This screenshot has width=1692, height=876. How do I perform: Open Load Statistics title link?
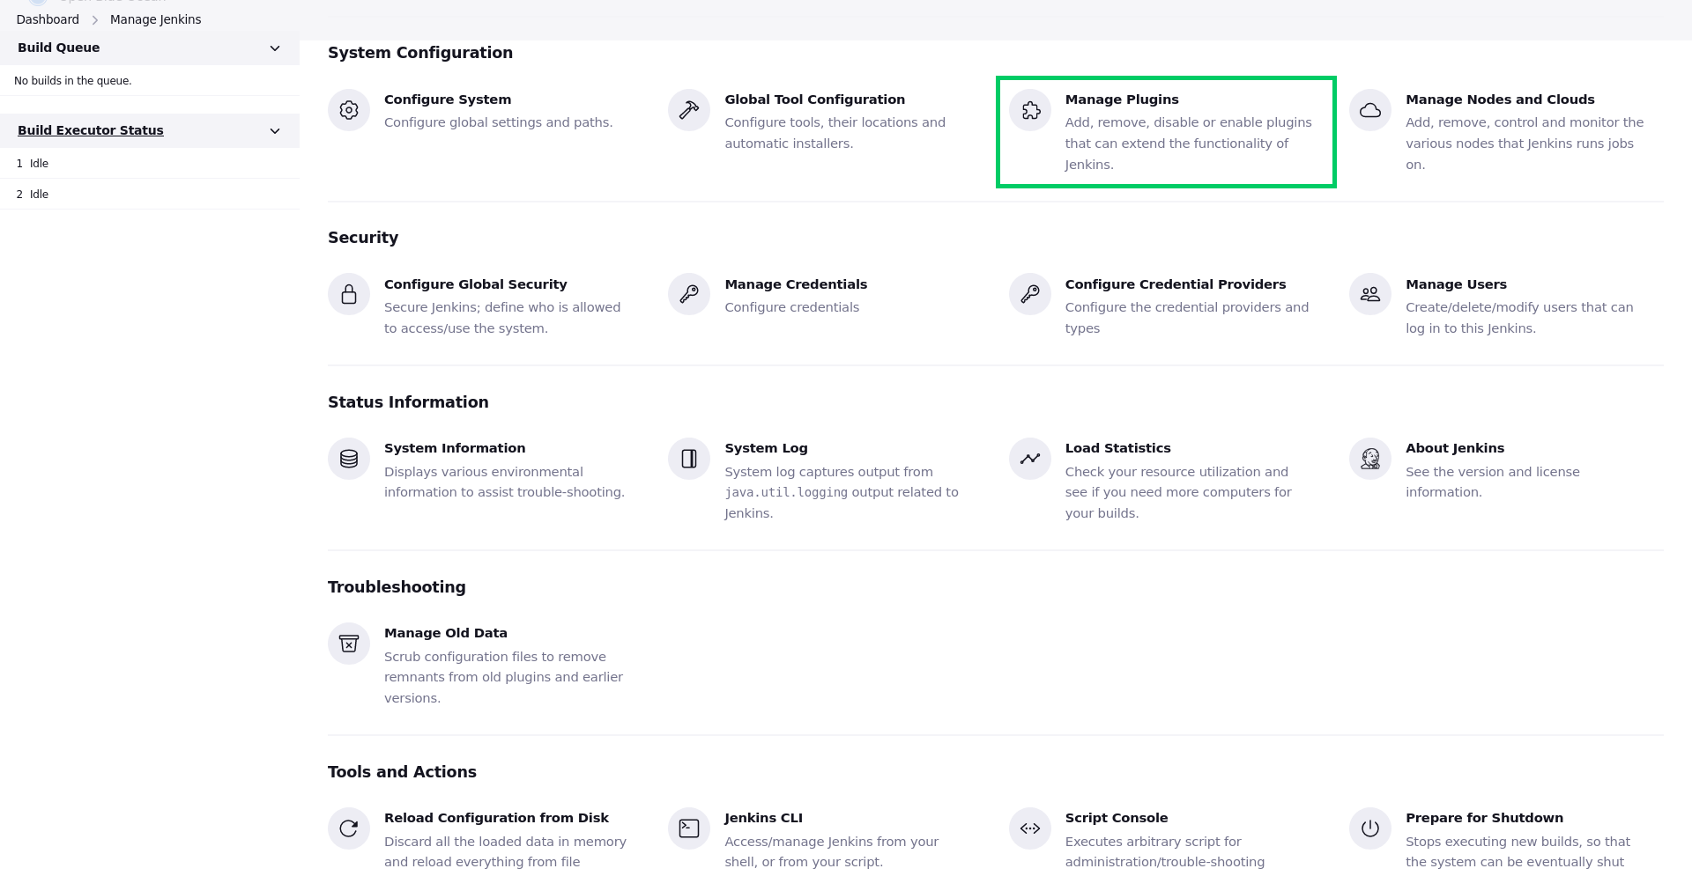[x=1117, y=448]
